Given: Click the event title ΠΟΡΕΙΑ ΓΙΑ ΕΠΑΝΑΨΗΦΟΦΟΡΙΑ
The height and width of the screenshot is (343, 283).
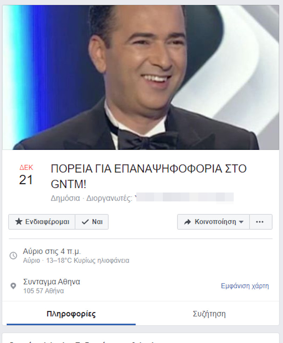Looking at the screenshot, I should (149, 176).
